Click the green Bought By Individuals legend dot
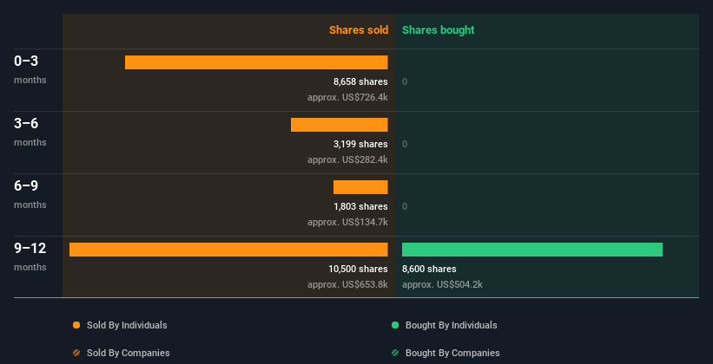Image resolution: width=713 pixels, height=364 pixels. pos(395,325)
